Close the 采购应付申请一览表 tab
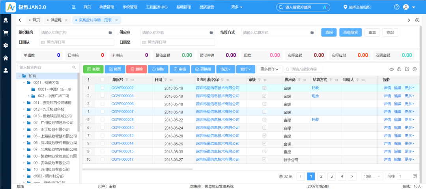 pos(116,20)
